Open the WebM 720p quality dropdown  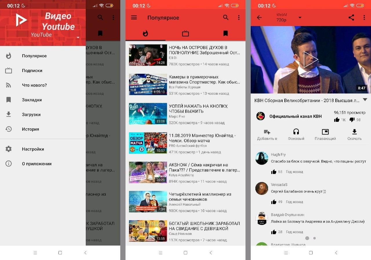(x=288, y=17)
